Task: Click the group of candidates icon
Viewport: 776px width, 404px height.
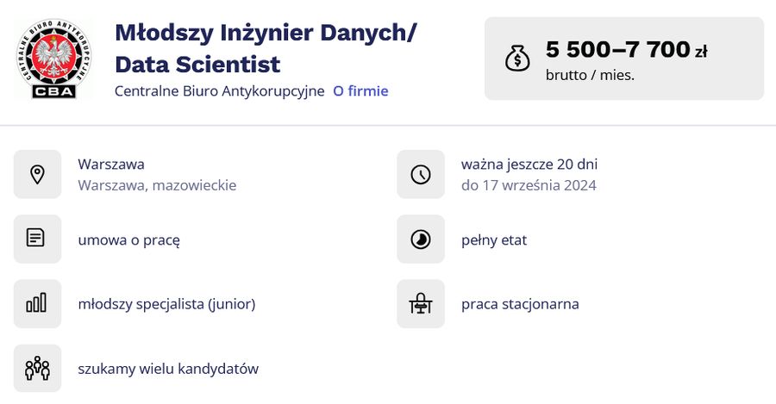Action: (x=38, y=369)
